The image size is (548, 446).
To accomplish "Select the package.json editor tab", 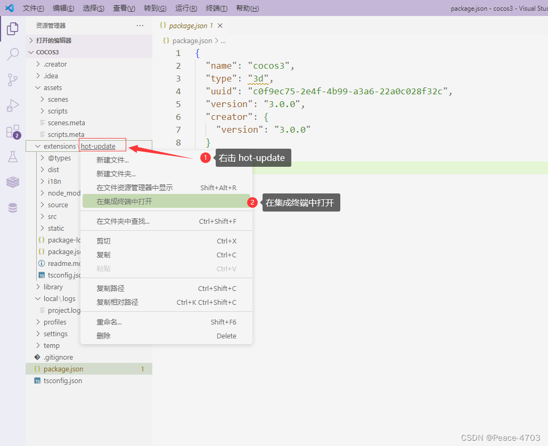I will tap(191, 26).
